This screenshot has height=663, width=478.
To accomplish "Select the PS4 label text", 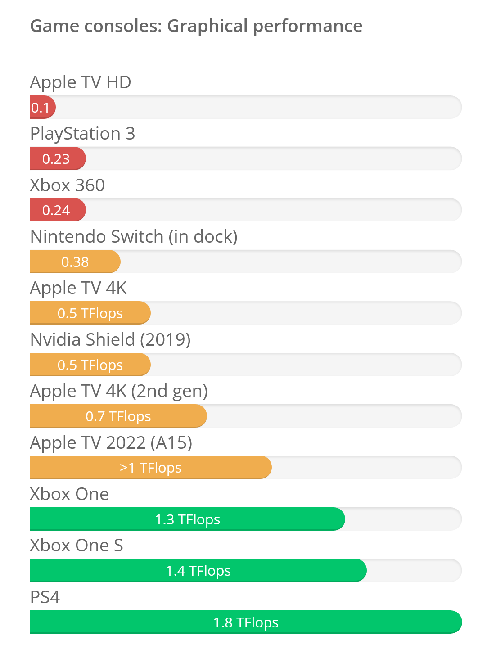I will (x=45, y=597).
